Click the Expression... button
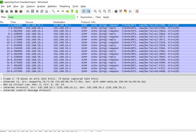The image size is (196, 132). pyautogui.click(x=87, y=17)
